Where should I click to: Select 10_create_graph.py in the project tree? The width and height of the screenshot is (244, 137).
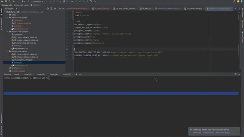[22, 23]
